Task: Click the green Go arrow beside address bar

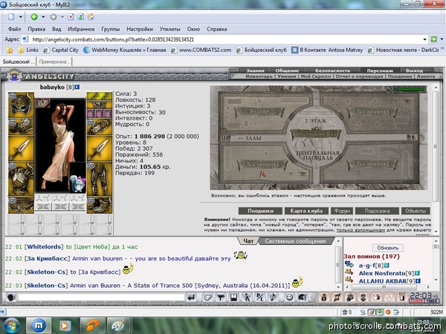Action: (x=433, y=39)
